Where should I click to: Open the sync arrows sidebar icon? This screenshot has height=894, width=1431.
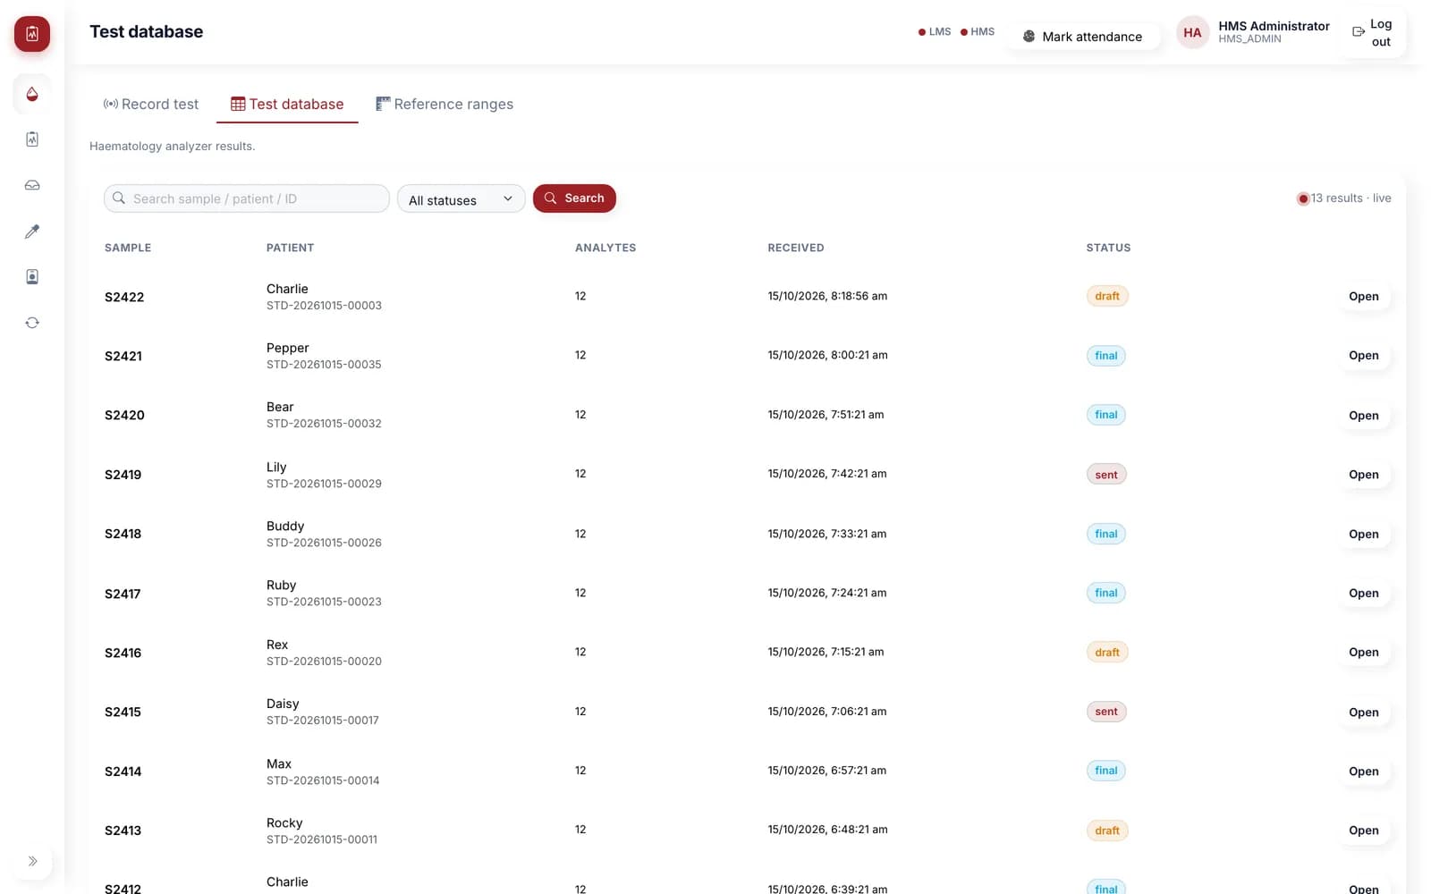[32, 323]
